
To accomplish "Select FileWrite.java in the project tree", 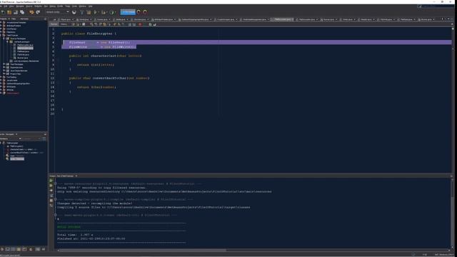I will (x=23, y=54).
